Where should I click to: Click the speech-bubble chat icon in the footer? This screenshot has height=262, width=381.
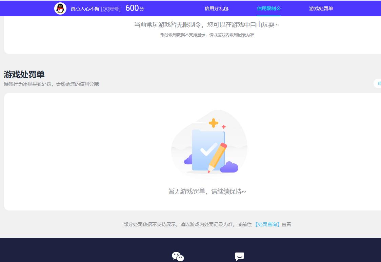(x=240, y=257)
